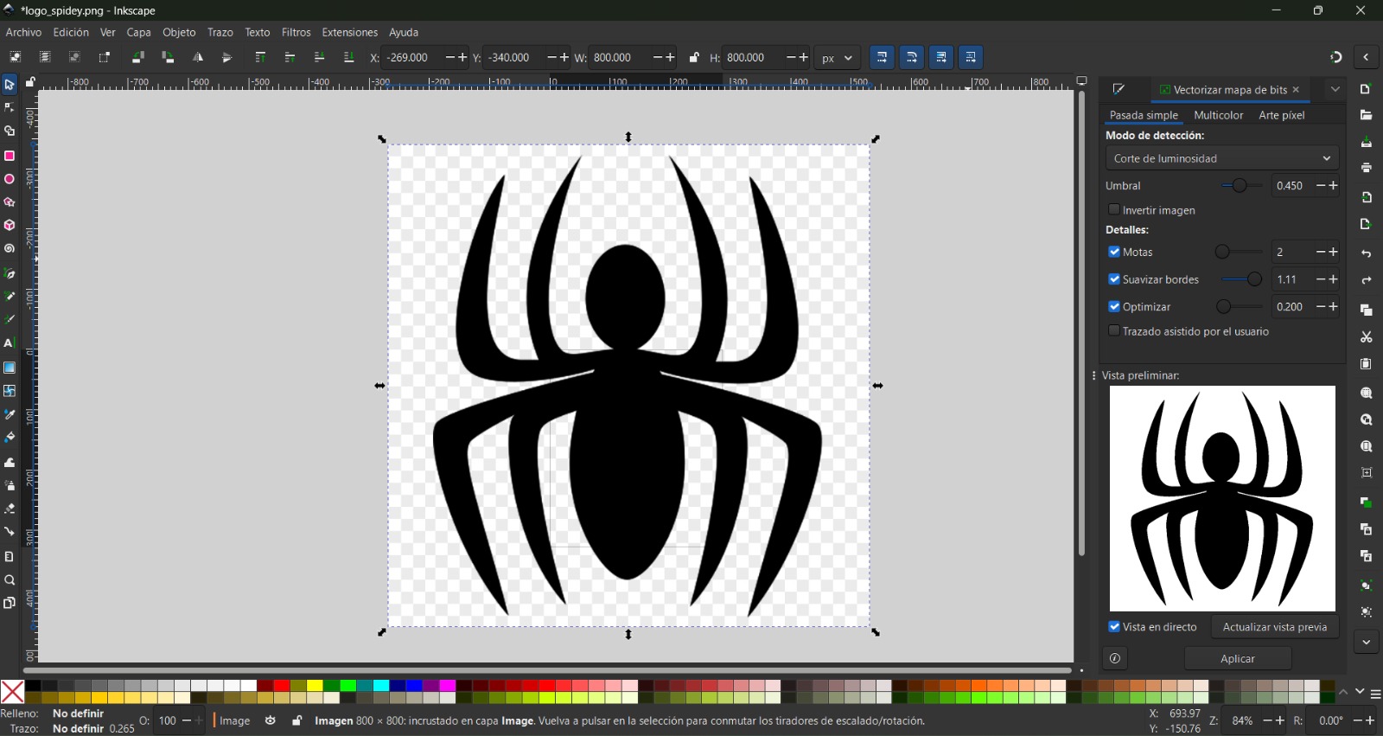Toggle Suavizar bordes checkbox
Image resolution: width=1383 pixels, height=736 pixels.
pyautogui.click(x=1114, y=279)
